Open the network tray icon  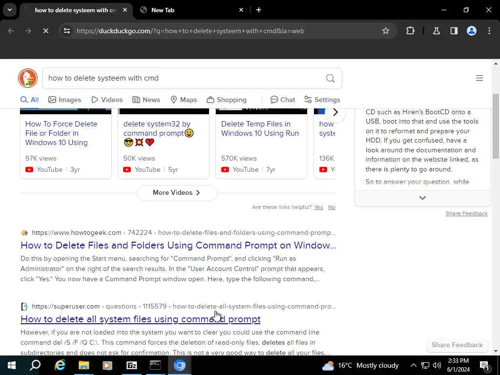pos(425,365)
